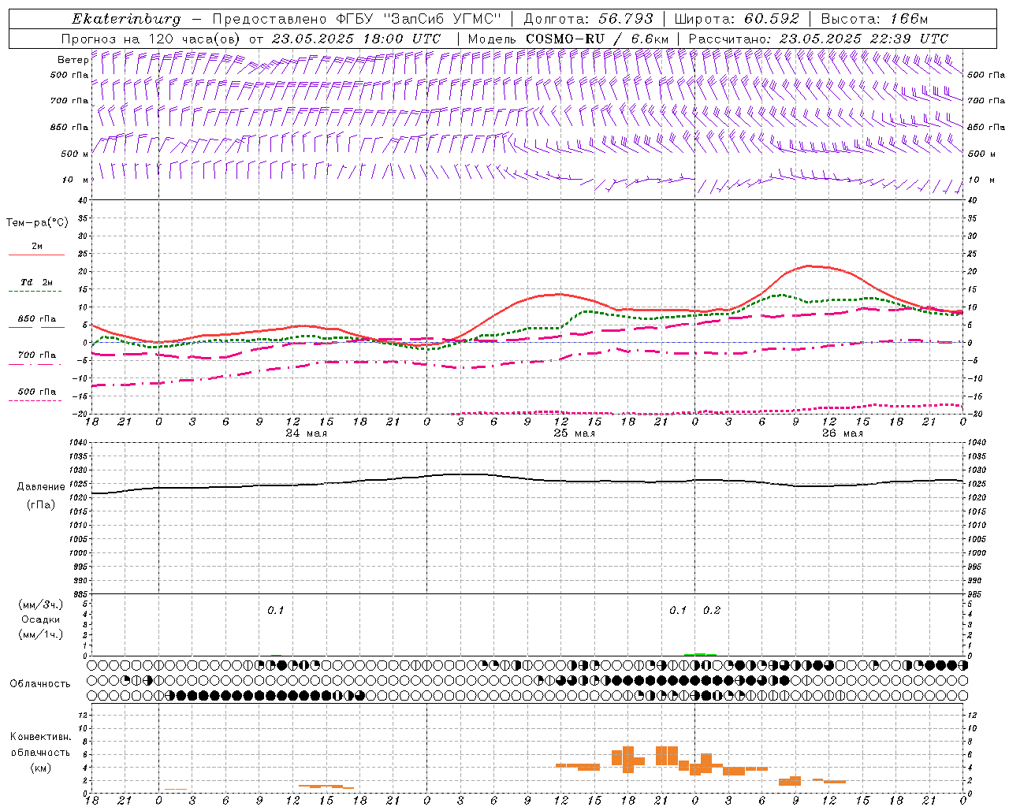Click the 700 гПа temperature legend label
The width and height of the screenshot is (1009, 807).
[x=37, y=355]
